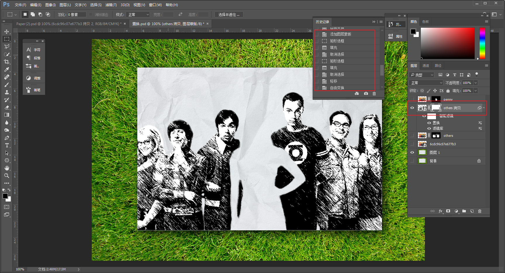505x273 pixels.
Task: Click the hue spectrum slider in Color panel
Action: click(482, 43)
